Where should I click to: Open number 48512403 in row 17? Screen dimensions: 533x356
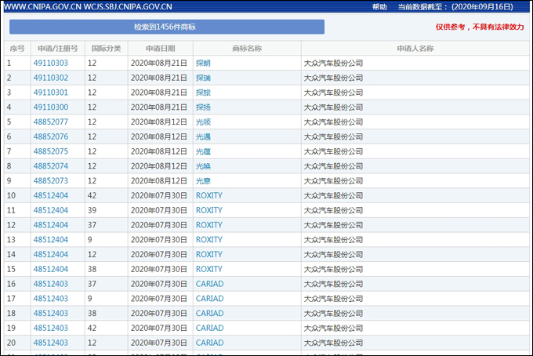click(51, 299)
